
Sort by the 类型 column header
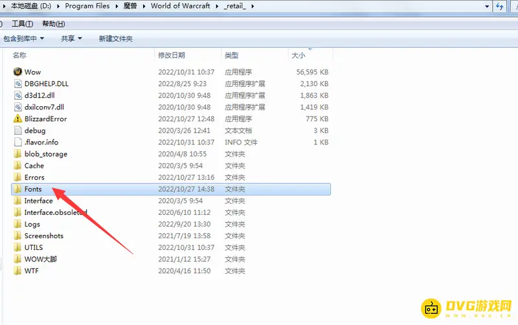pyautogui.click(x=232, y=55)
